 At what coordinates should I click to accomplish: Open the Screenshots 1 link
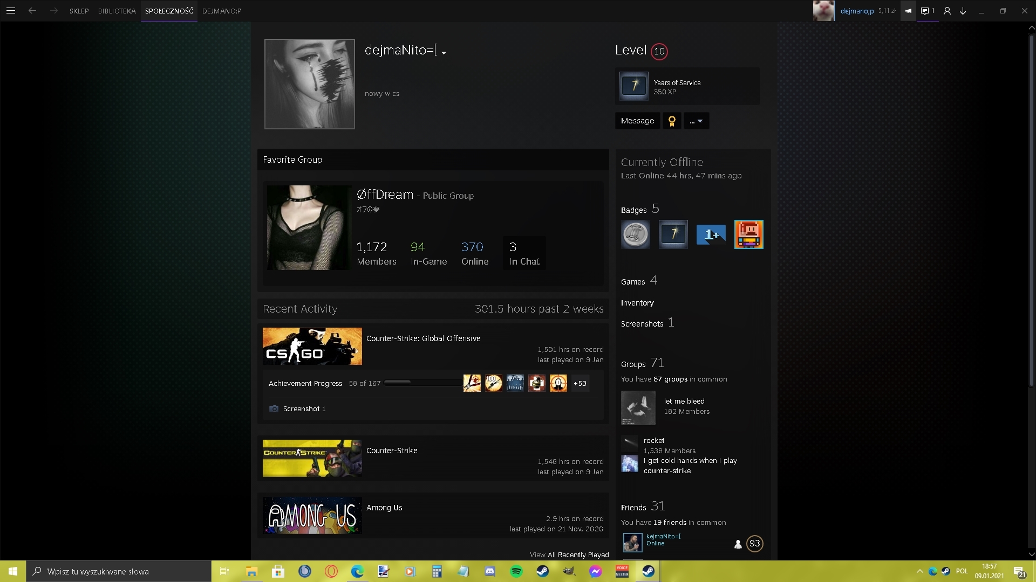[x=647, y=323]
